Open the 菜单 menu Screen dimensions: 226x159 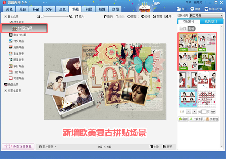[x=188, y=2]
